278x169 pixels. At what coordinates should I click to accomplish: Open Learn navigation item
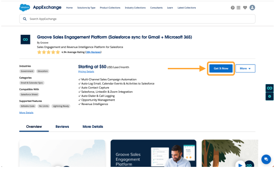(170, 8)
